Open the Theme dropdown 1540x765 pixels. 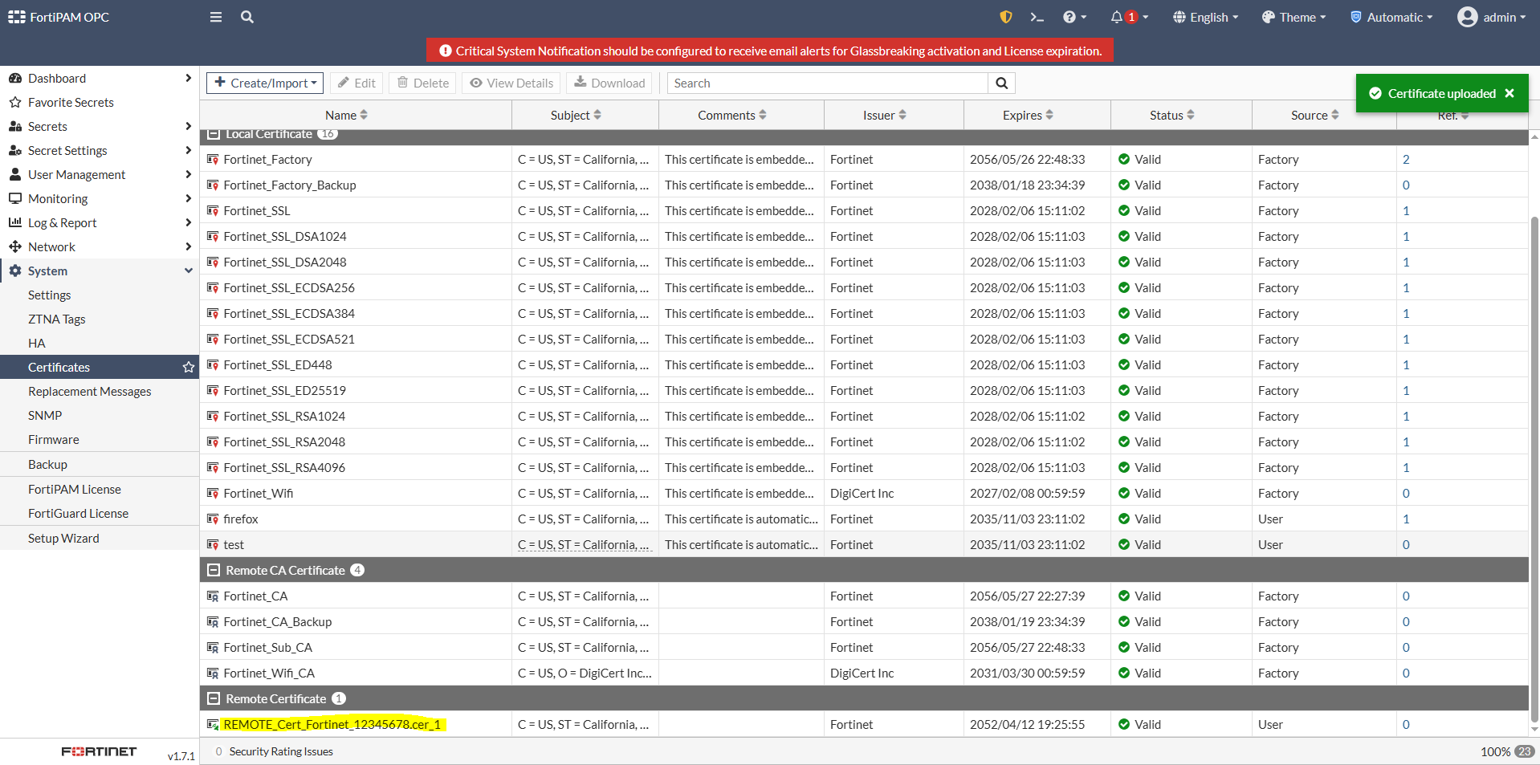tap(1294, 17)
